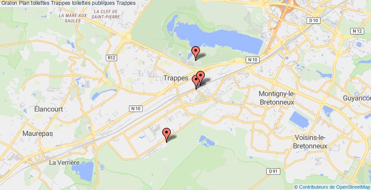Open the Contributeurs de OpenStreetMap link

[x=334, y=187]
